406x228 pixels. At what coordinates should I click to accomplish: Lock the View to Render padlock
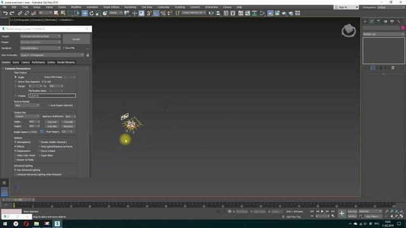(x=88, y=55)
